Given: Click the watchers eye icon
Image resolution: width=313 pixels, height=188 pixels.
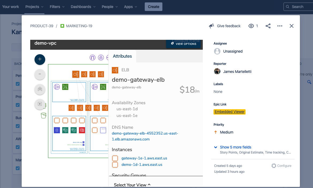Looking at the screenshot, I should tap(251, 26).
